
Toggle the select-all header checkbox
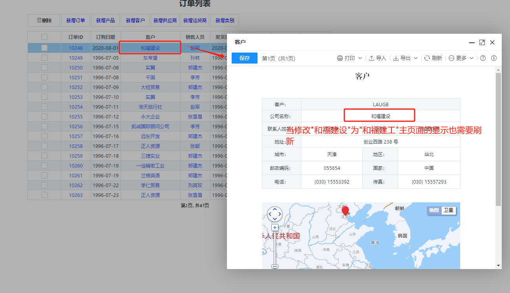tap(44, 37)
